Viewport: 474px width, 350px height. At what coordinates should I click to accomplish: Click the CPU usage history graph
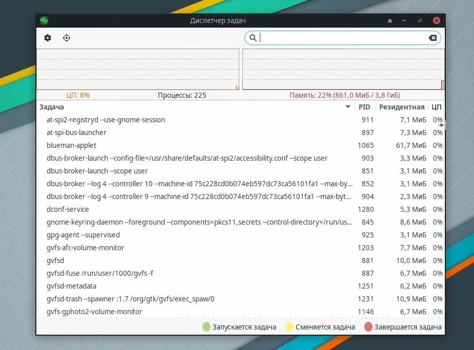coord(138,69)
